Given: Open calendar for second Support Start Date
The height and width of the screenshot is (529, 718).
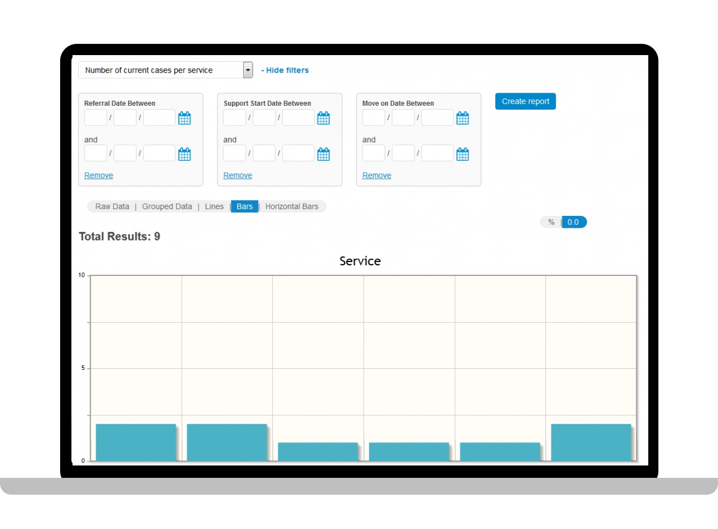Looking at the screenshot, I should click(x=323, y=154).
